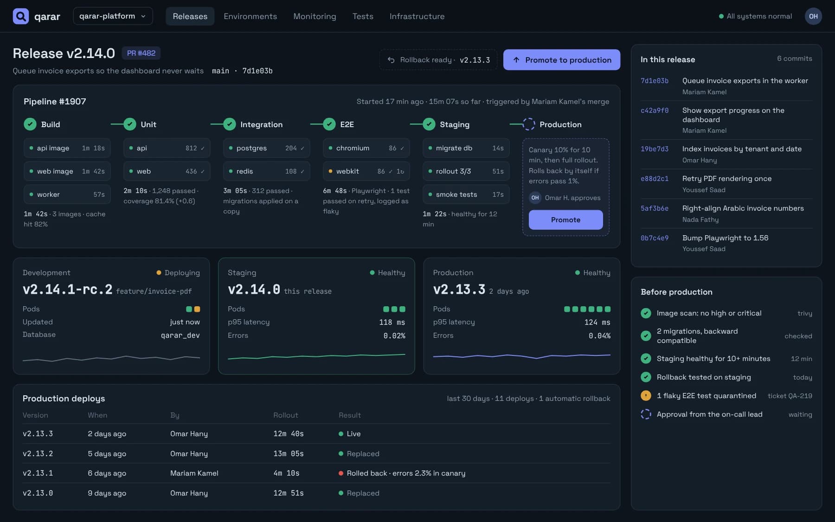Open the PR #482 badge link
Viewport: 835px width, 522px height.
tap(141, 53)
